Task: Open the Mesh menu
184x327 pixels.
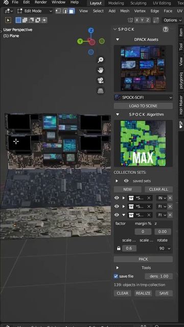Action: (x=125, y=11)
